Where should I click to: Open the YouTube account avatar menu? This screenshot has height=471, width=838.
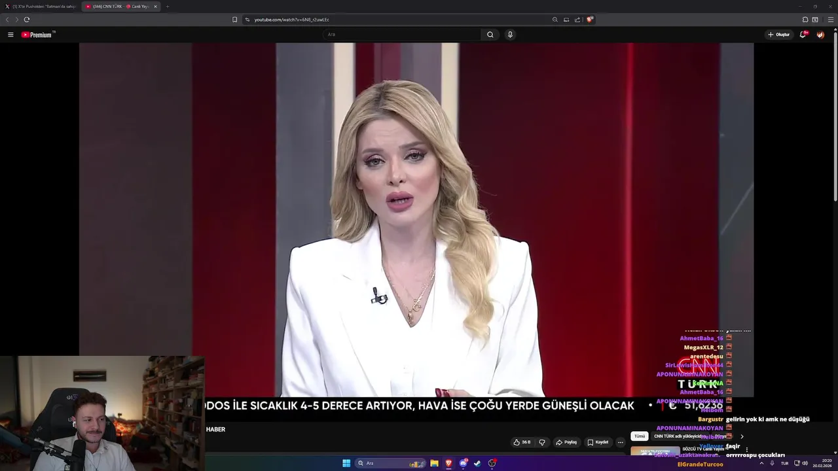pyautogui.click(x=820, y=35)
